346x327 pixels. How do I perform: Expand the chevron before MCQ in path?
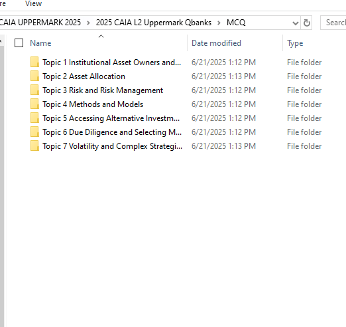[x=219, y=23]
